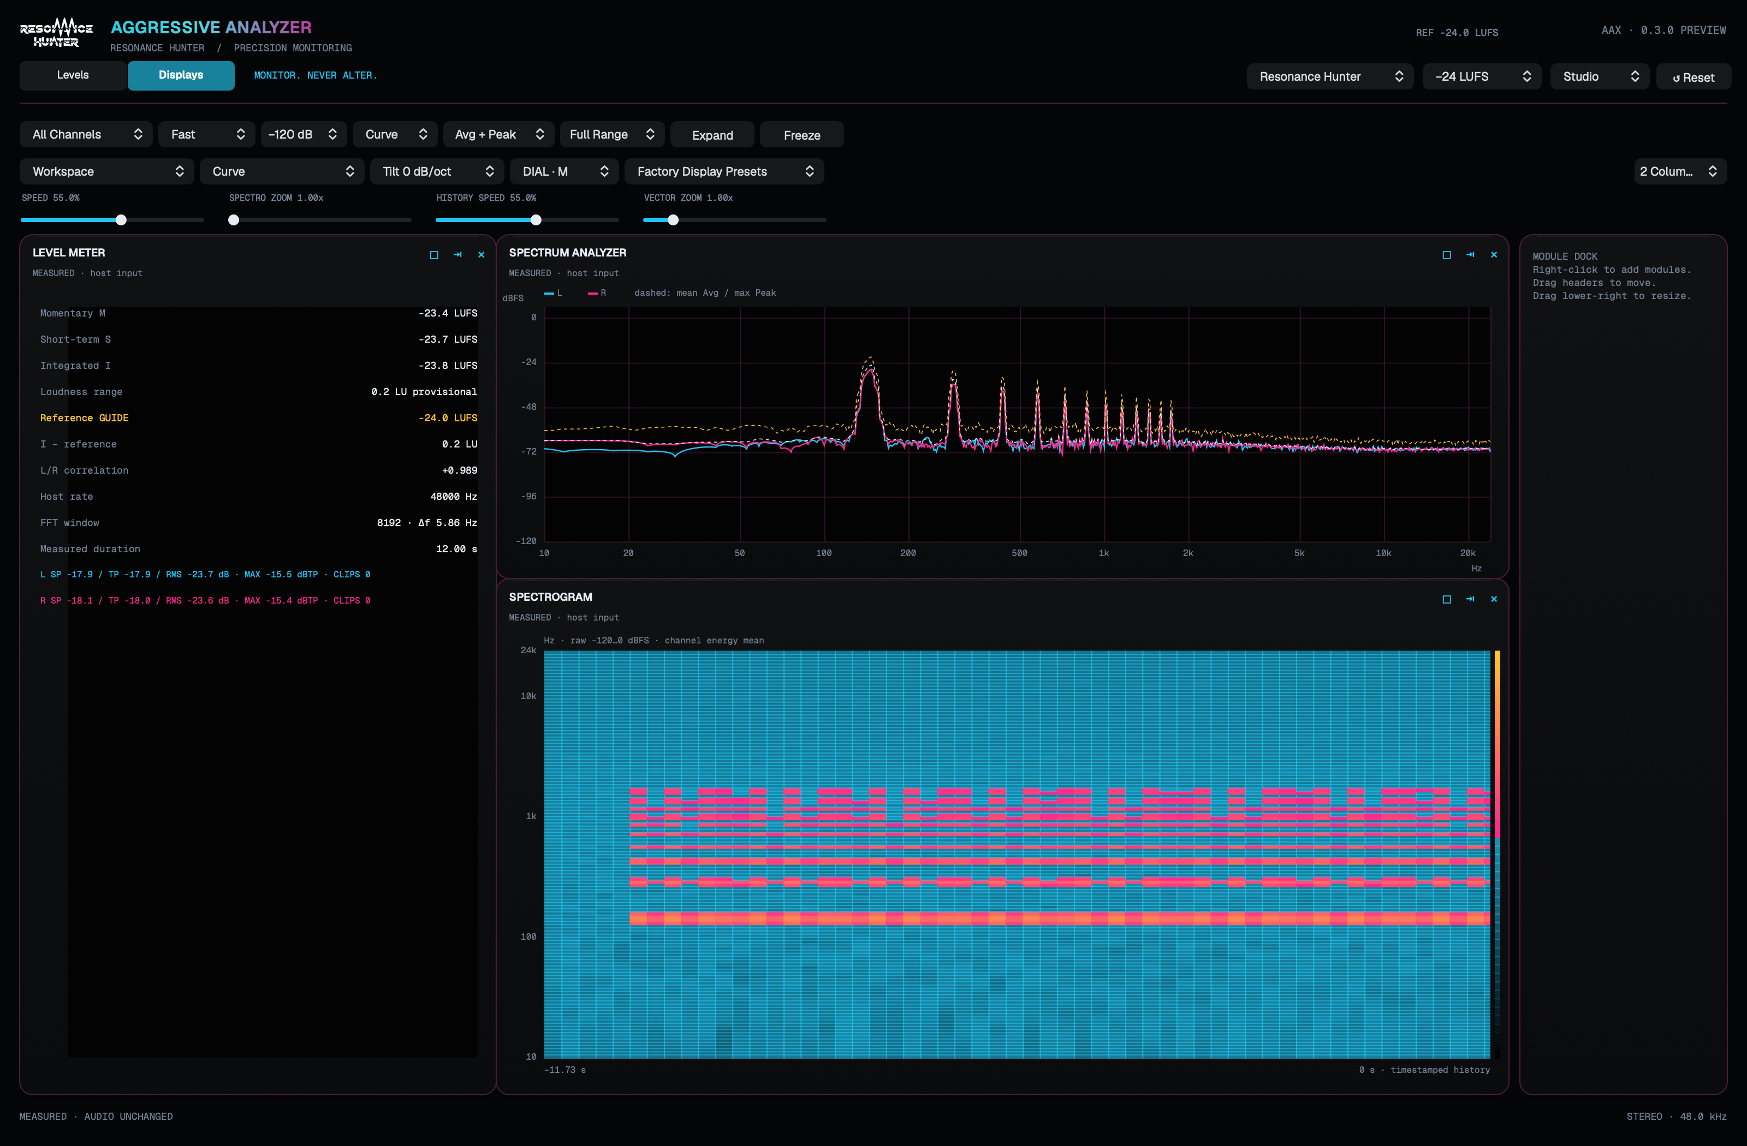Switch to the Levels tab

(x=73, y=75)
